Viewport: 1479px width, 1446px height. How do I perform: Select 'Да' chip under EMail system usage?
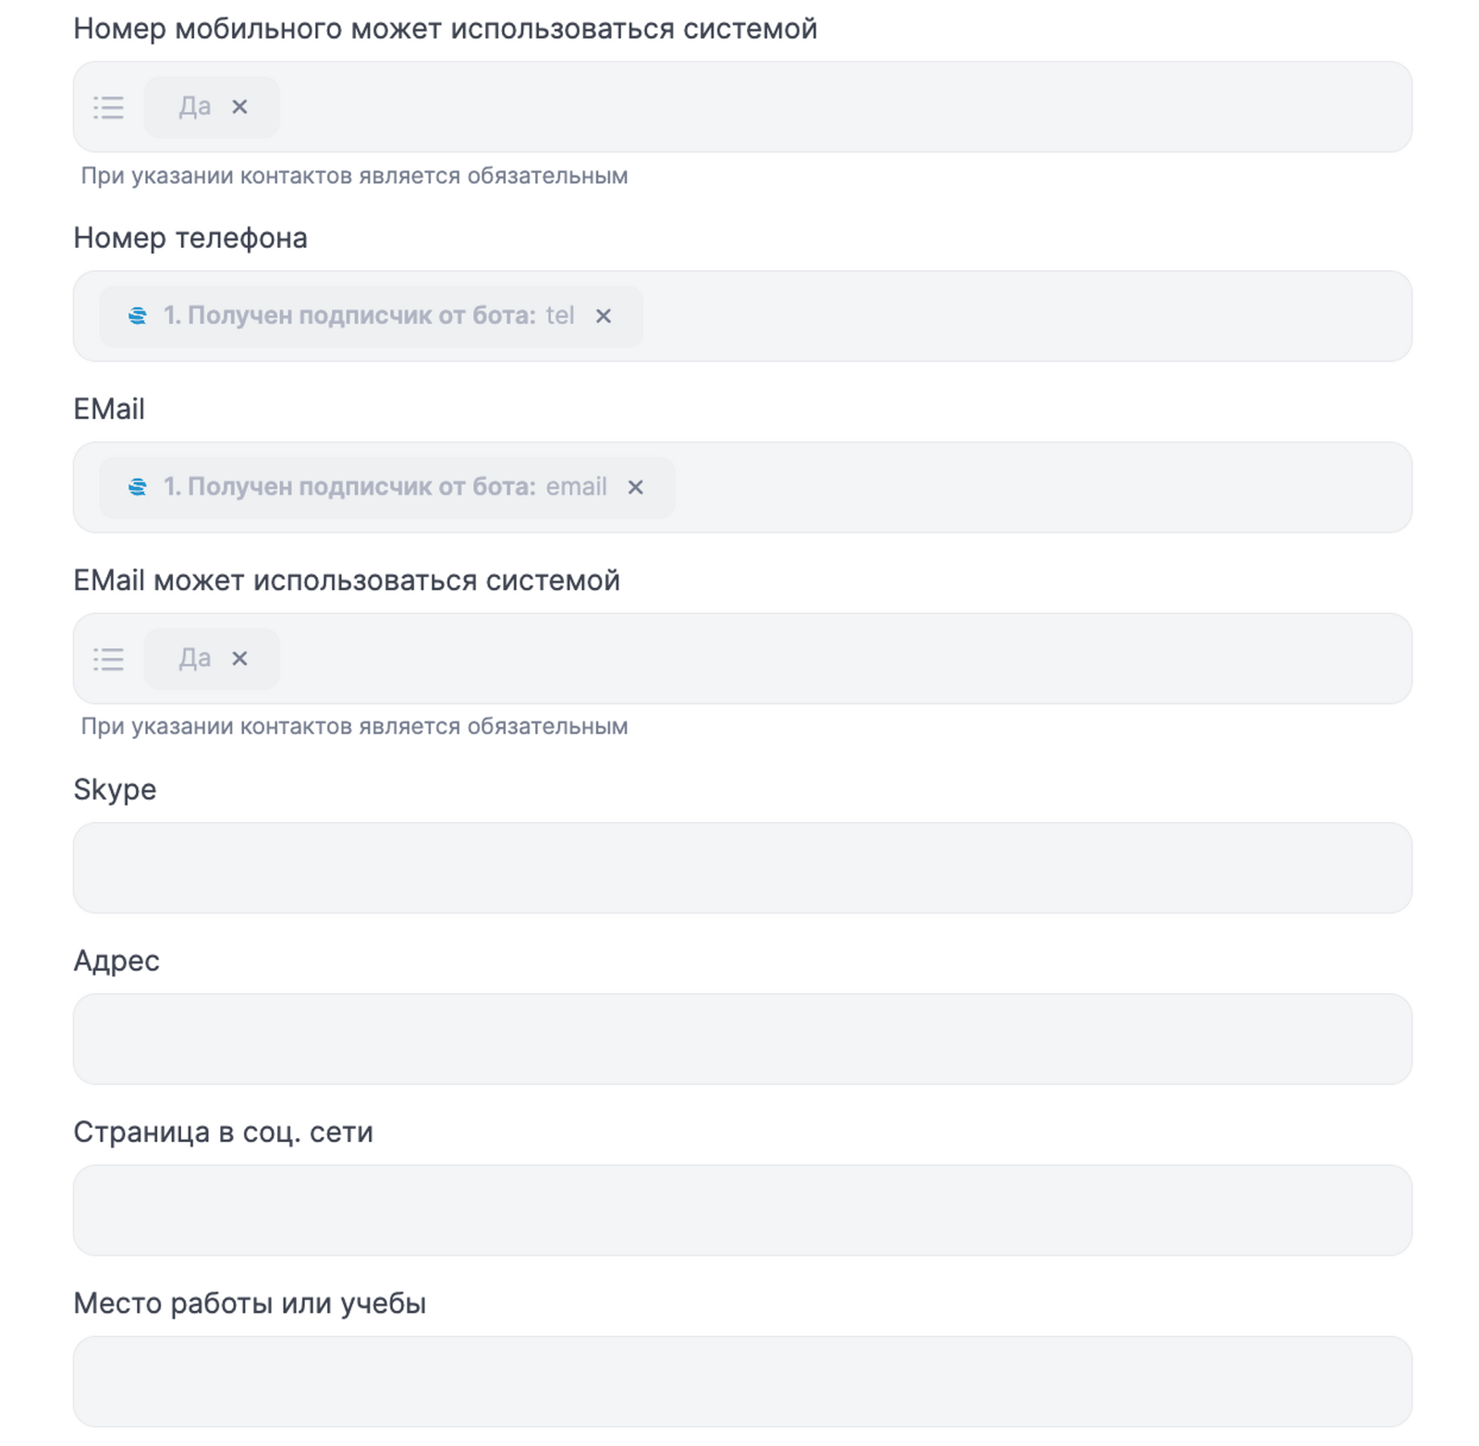(194, 659)
